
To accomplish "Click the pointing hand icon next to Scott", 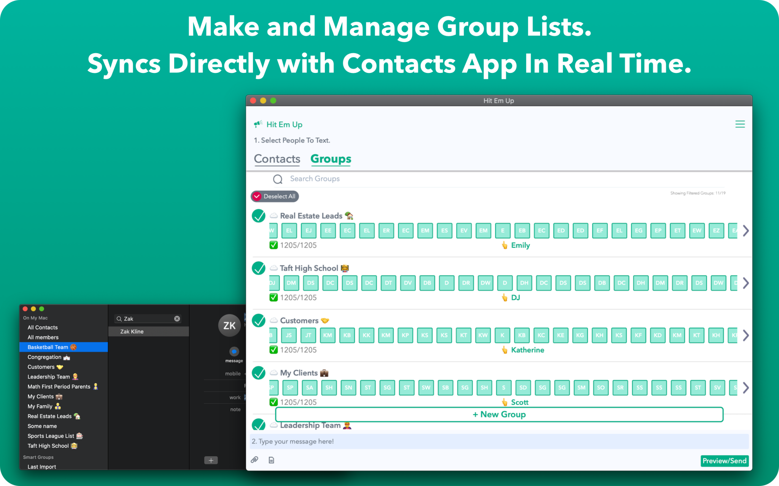I will 504,402.
